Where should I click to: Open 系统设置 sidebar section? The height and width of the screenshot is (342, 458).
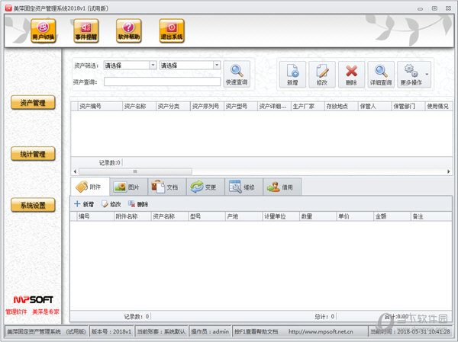click(33, 205)
